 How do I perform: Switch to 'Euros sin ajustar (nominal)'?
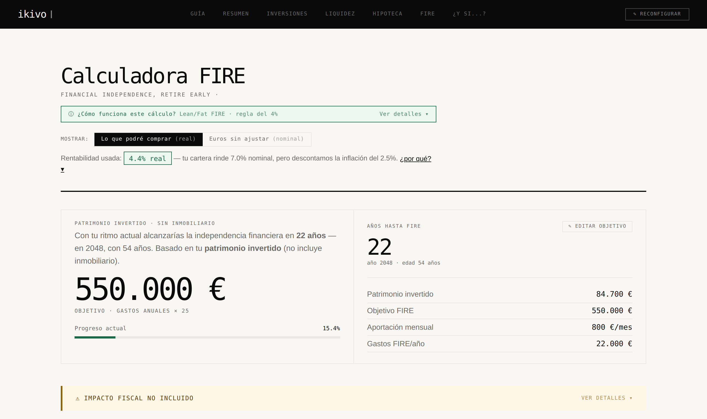(x=257, y=139)
